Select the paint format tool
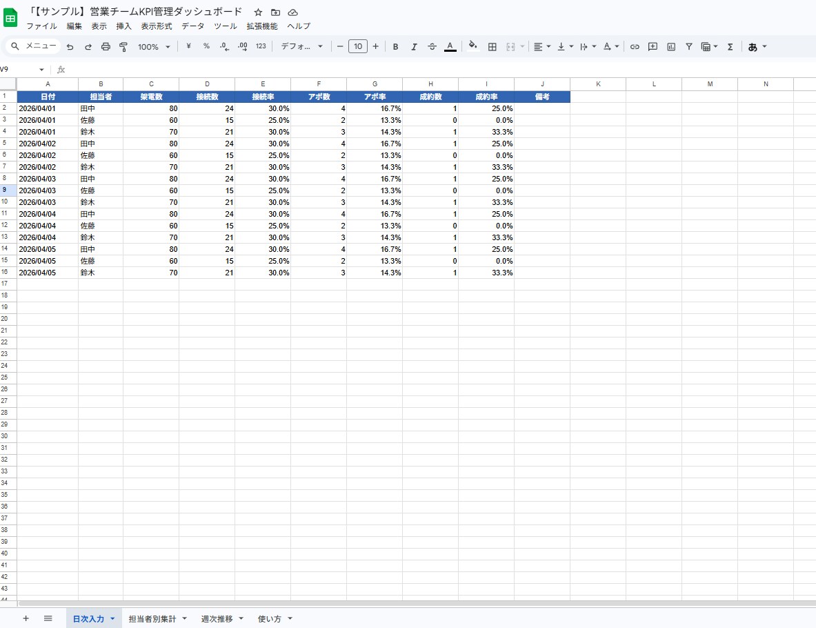Viewport: 816px width, 628px height. click(123, 47)
